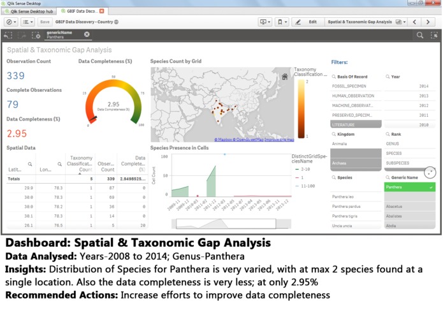Close the GBIF Data Discovery tab
Screen dimensions: 443x315
point(102,11)
